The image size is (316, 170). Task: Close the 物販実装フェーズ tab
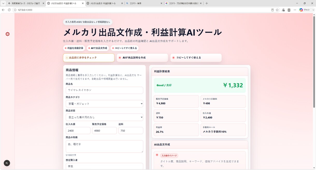point(43,3)
